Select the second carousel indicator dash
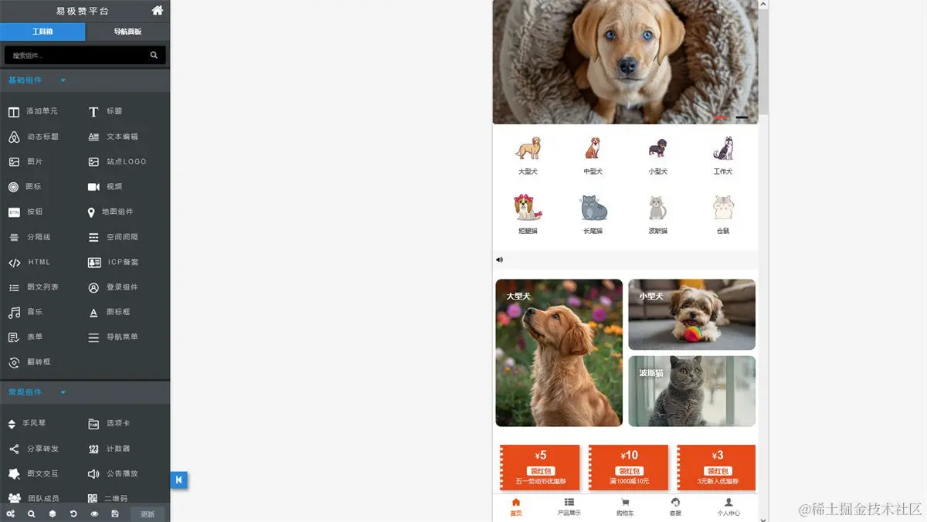This screenshot has width=927, height=522. click(x=742, y=117)
